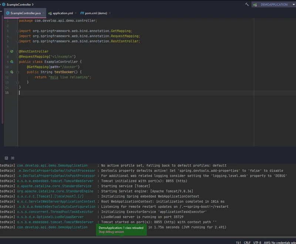
Task: Click the ExampleController class name in code
Action: (61, 62)
